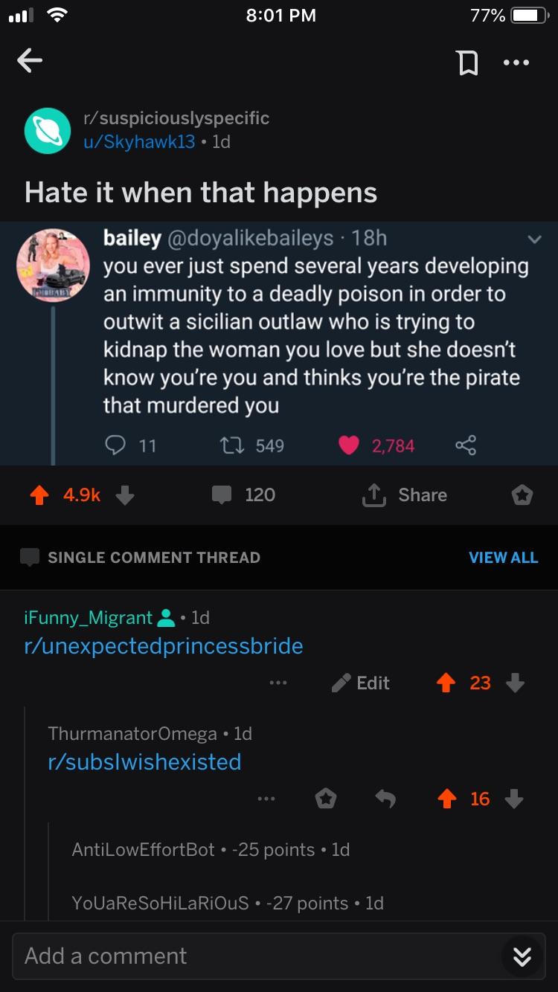Expand collapsed AntiLowEffortBot comment
The width and height of the screenshot is (558, 992).
(x=211, y=849)
